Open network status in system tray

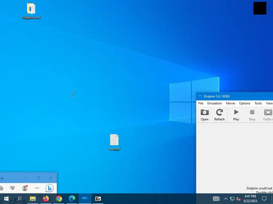(x=232, y=199)
